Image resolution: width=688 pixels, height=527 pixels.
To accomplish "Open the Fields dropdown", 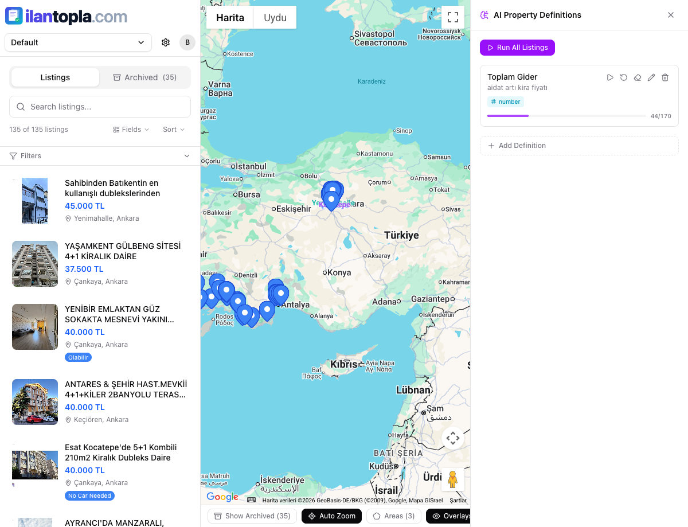I will (x=131, y=130).
